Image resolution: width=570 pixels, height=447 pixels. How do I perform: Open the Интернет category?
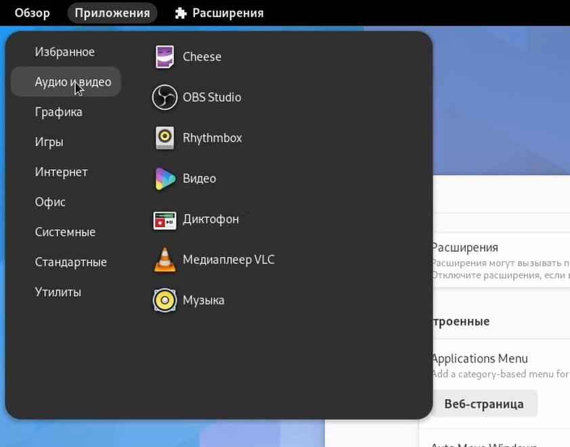[66, 172]
